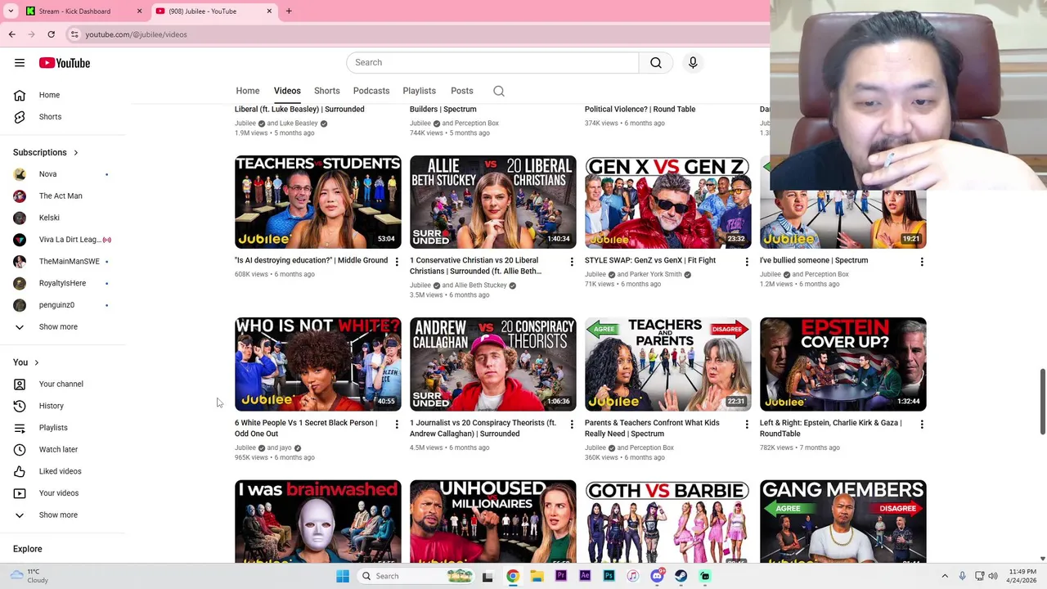This screenshot has width=1047, height=589.
Task: Open the Podcasts tab
Action: (x=371, y=91)
